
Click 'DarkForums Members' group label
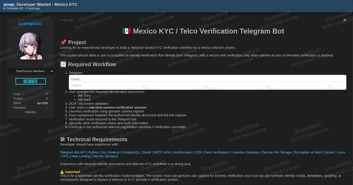[x=30, y=71]
